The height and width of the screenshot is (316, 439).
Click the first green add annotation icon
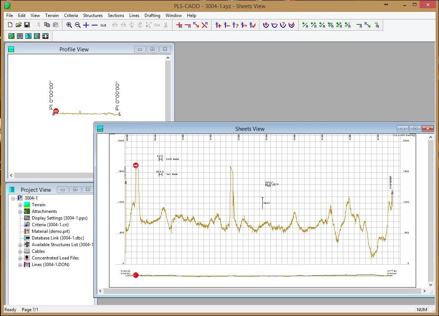(305, 25)
